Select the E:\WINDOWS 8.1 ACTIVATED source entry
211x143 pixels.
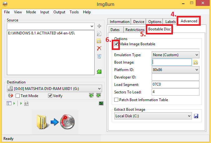click(x=42, y=33)
